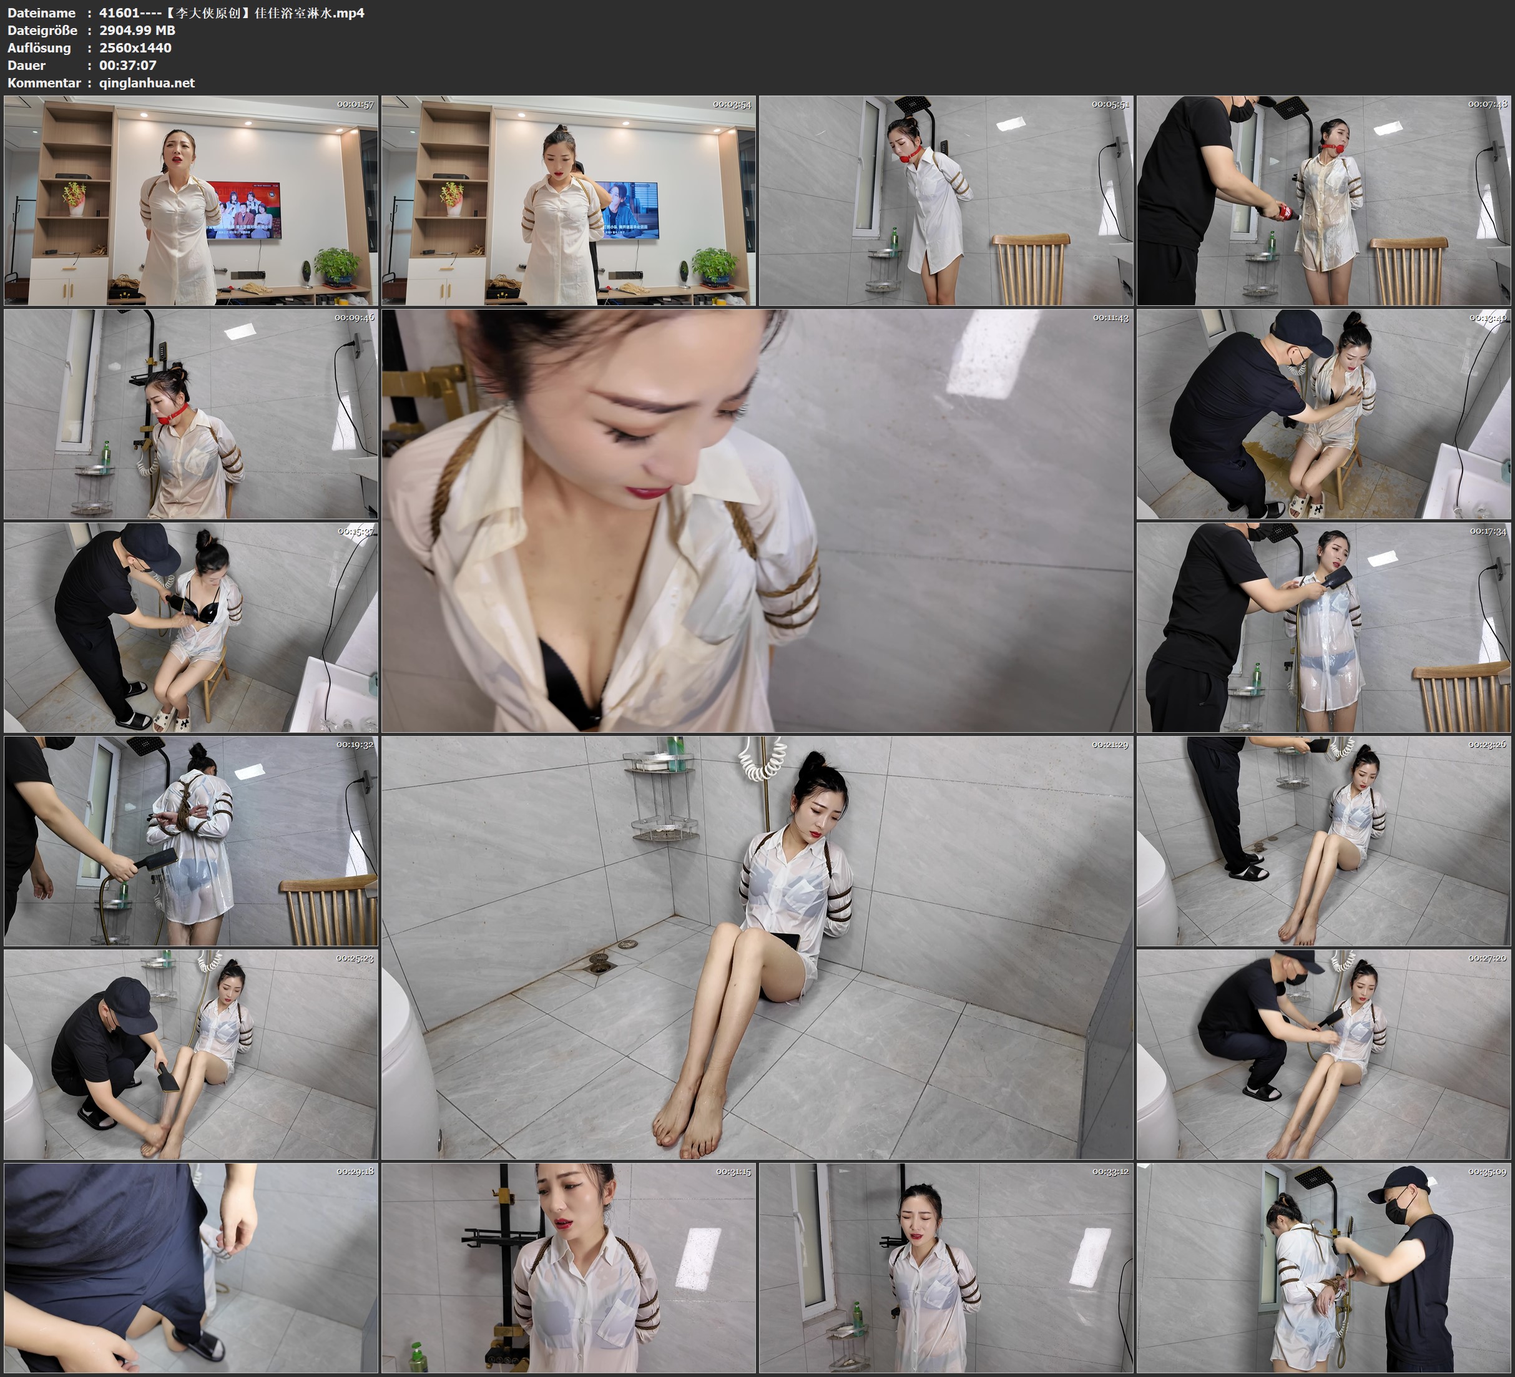Open the thumbnail timestamped 00:33:12
1515x1377 pixels.
click(945, 1268)
